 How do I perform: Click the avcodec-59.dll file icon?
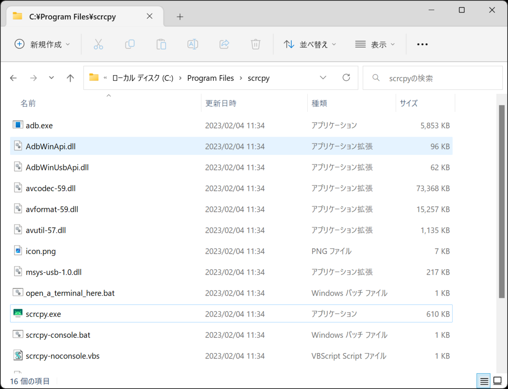click(x=18, y=188)
